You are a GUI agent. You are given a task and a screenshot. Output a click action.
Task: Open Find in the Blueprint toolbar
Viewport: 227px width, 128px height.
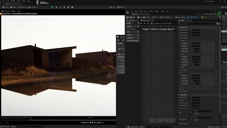pyautogui.click(x=155, y=17)
